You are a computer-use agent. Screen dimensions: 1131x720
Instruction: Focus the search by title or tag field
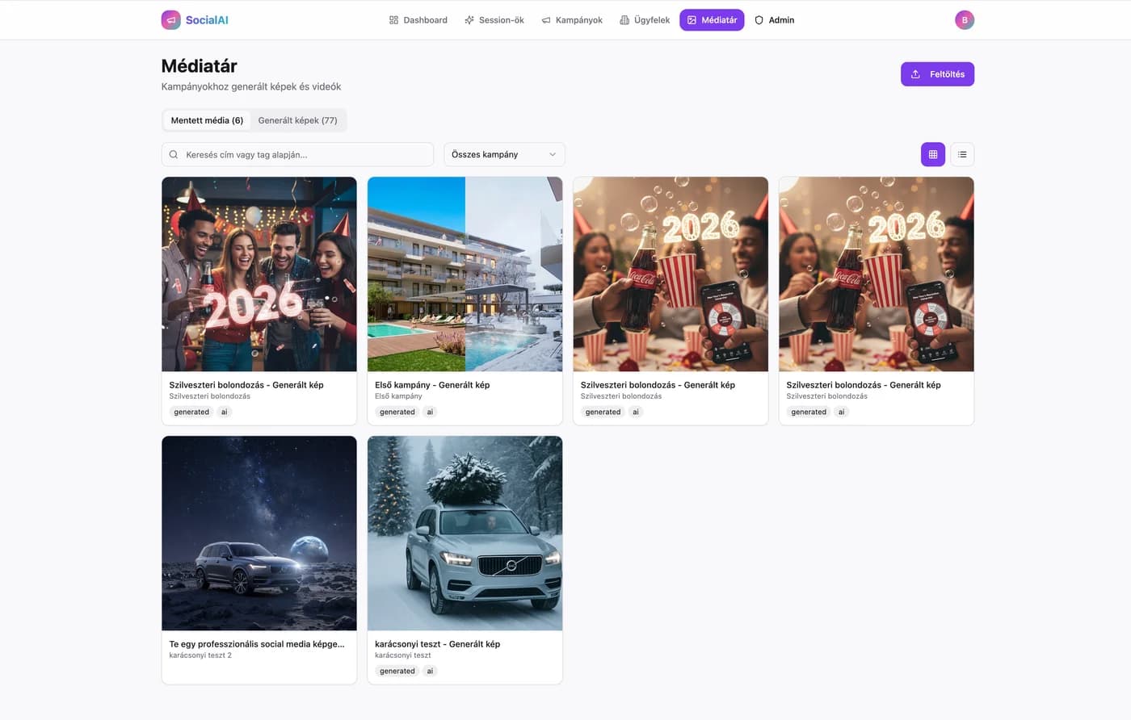[x=297, y=154]
